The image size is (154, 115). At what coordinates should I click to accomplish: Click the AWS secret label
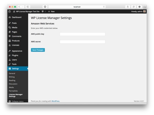[x=36, y=41]
